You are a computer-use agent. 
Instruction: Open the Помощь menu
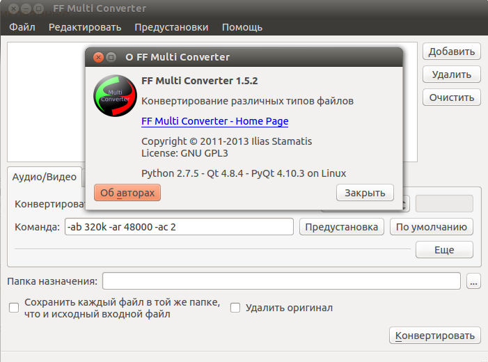242,27
